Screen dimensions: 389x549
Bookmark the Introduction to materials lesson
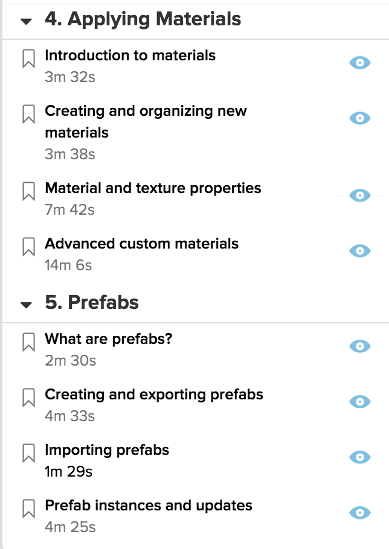pyautogui.click(x=29, y=59)
